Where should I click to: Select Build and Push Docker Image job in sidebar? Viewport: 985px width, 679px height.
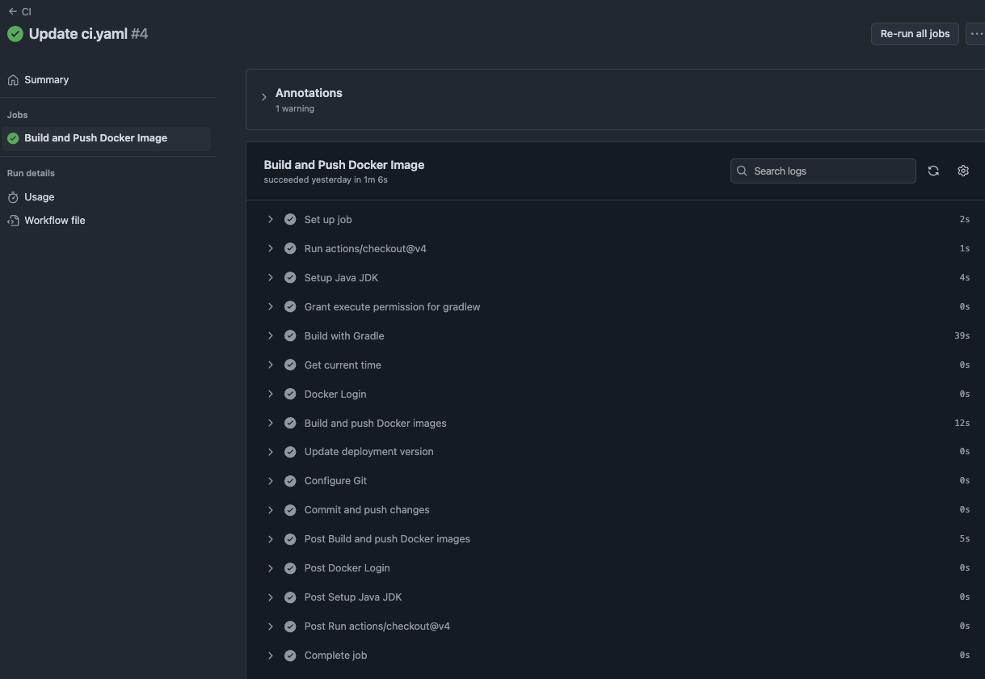click(106, 138)
